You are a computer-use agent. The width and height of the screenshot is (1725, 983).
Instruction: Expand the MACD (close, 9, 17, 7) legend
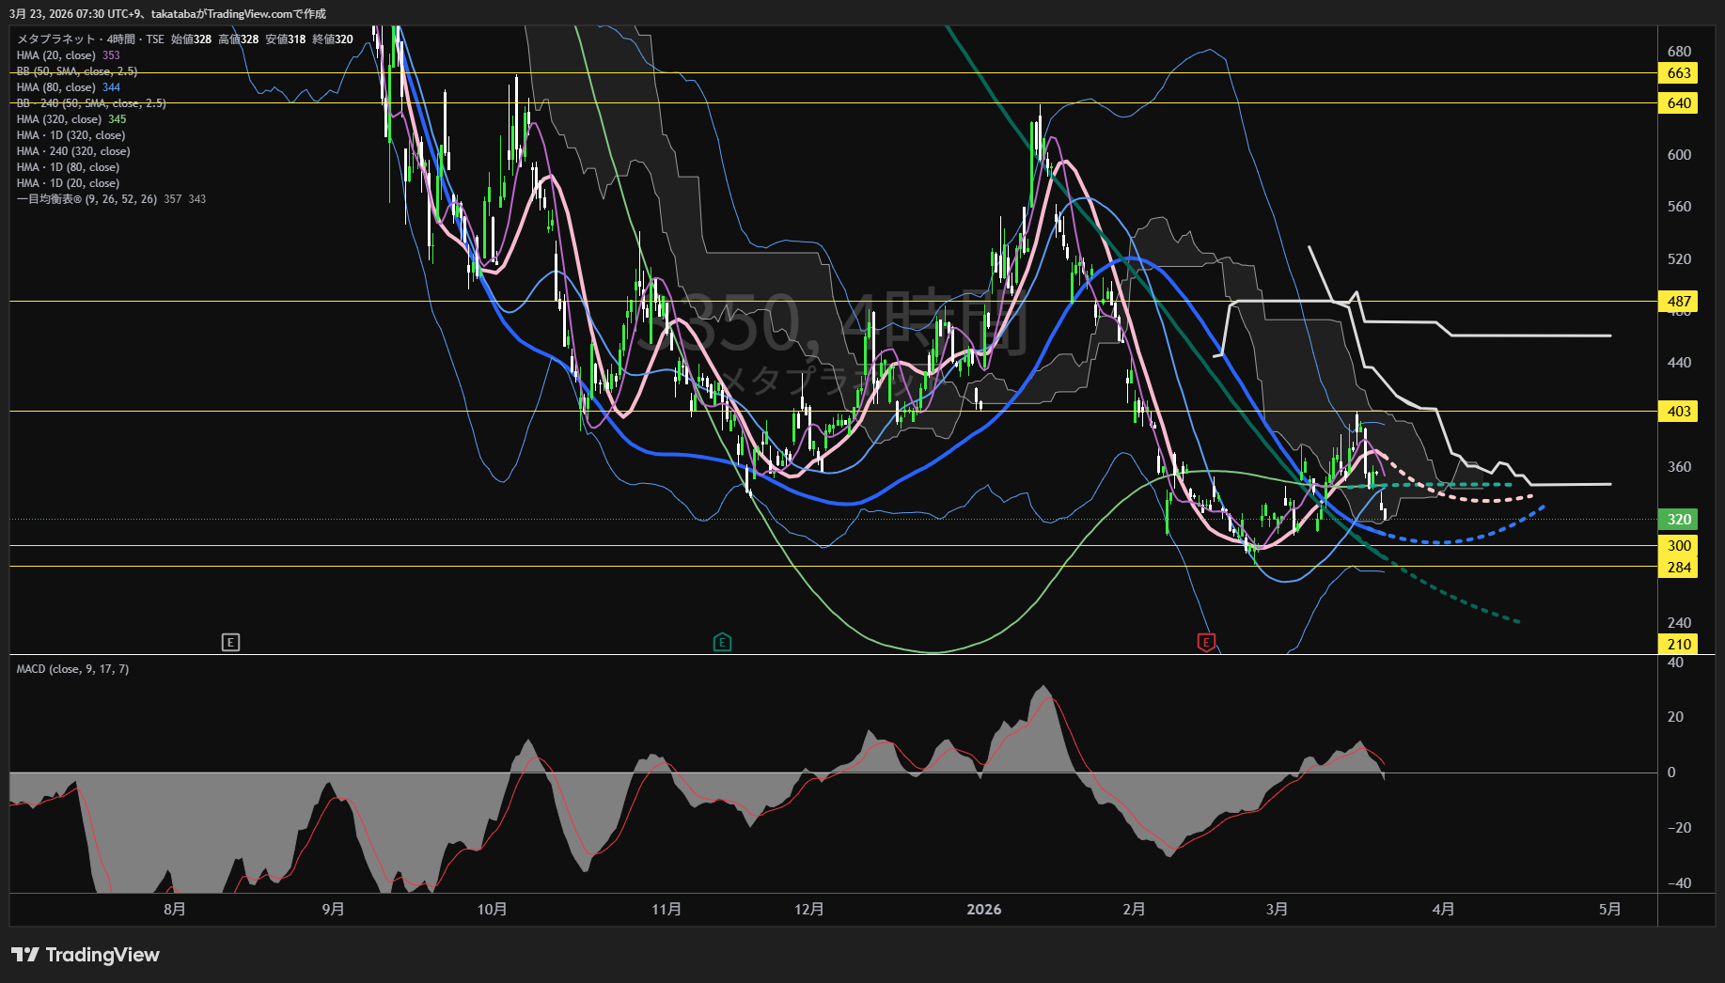pyautogui.click(x=72, y=669)
